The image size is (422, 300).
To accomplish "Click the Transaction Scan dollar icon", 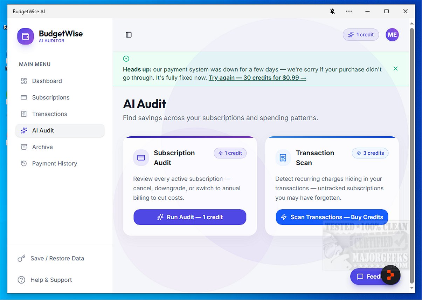I will (x=283, y=158).
